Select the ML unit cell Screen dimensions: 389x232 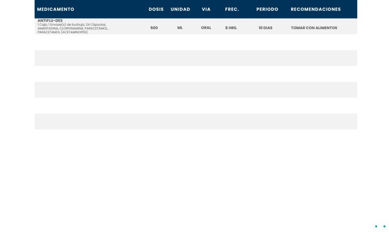[x=180, y=28]
